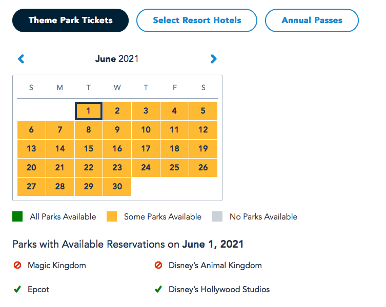Open the Select Resort Hotels tab
This screenshot has height=307, width=386.
pos(197,20)
